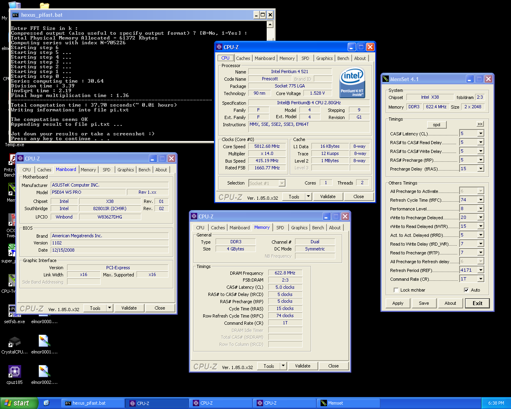Launch the Mem shortcut icon on desktop
This screenshot has width=511, height=409.
tap(12, 189)
